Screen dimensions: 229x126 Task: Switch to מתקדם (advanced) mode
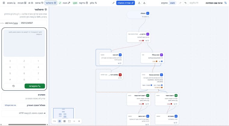coord(164,3)
